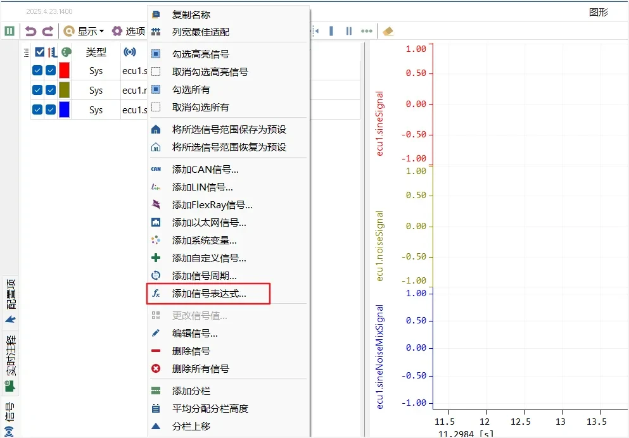The image size is (629, 438).
Task: Toggle the header select-all checkbox
Action: coord(40,53)
